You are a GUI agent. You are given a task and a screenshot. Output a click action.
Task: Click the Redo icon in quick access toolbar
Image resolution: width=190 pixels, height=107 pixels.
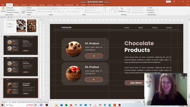tap(8, 17)
